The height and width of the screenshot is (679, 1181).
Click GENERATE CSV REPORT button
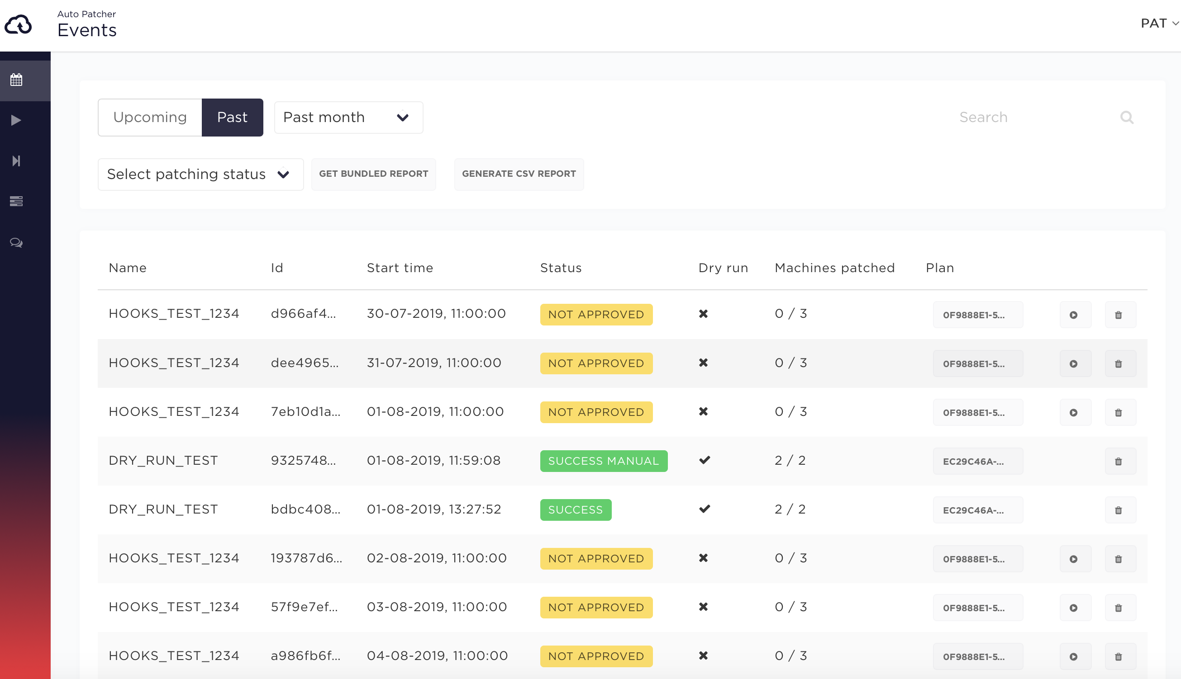(x=519, y=174)
